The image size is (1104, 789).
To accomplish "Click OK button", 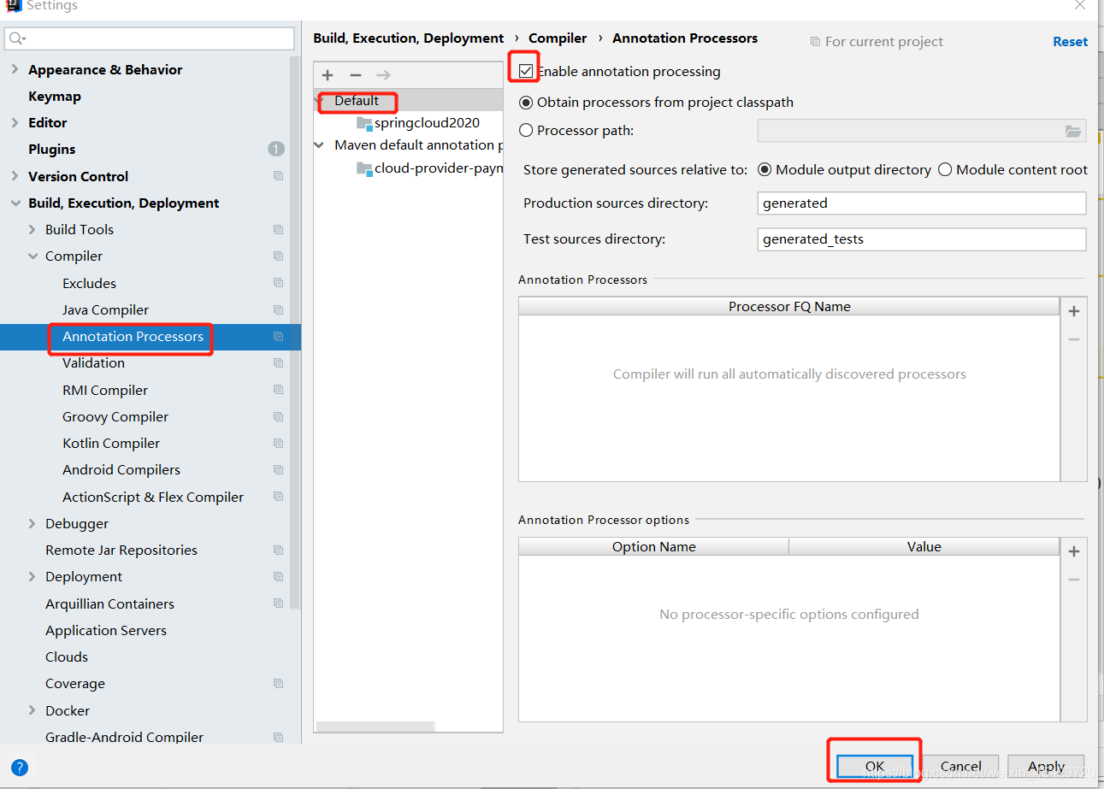I will pyautogui.click(x=875, y=766).
